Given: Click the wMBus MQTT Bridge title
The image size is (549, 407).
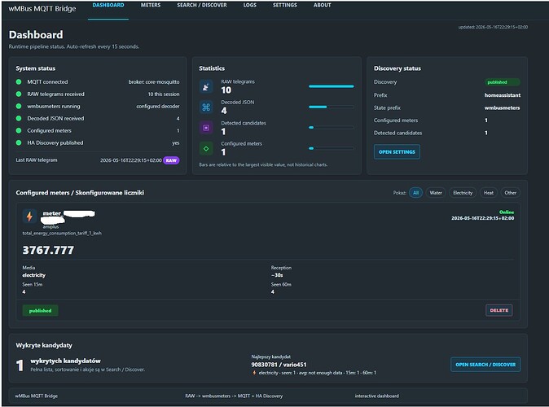Looking at the screenshot, I should [42, 9].
